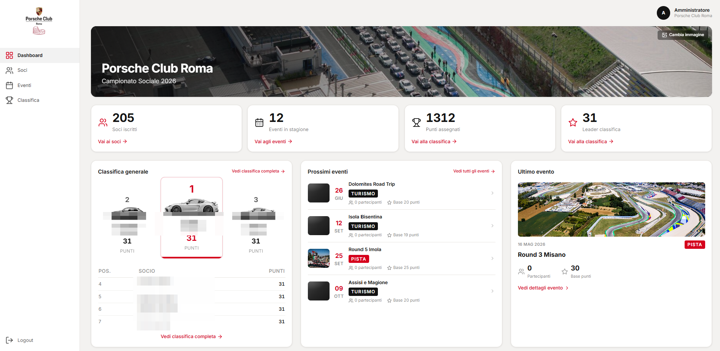Click the star icon in Leader classifica card

573,123
